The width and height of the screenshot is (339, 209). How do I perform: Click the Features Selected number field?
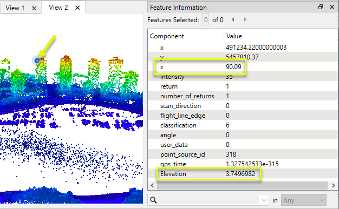(206, 20)
